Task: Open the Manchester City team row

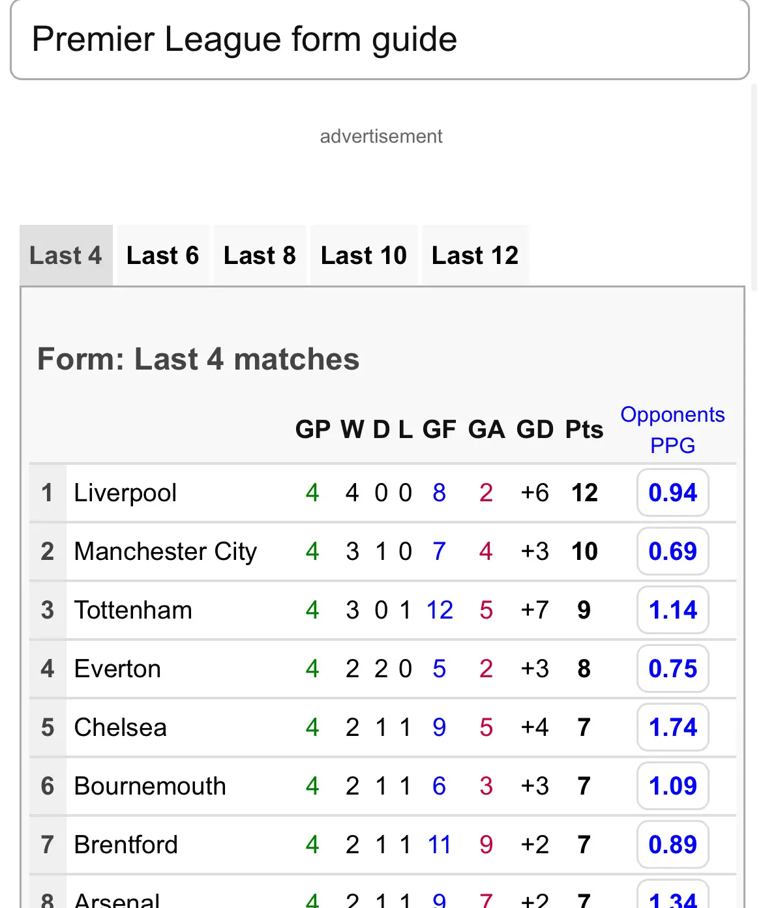Action: 166,551
